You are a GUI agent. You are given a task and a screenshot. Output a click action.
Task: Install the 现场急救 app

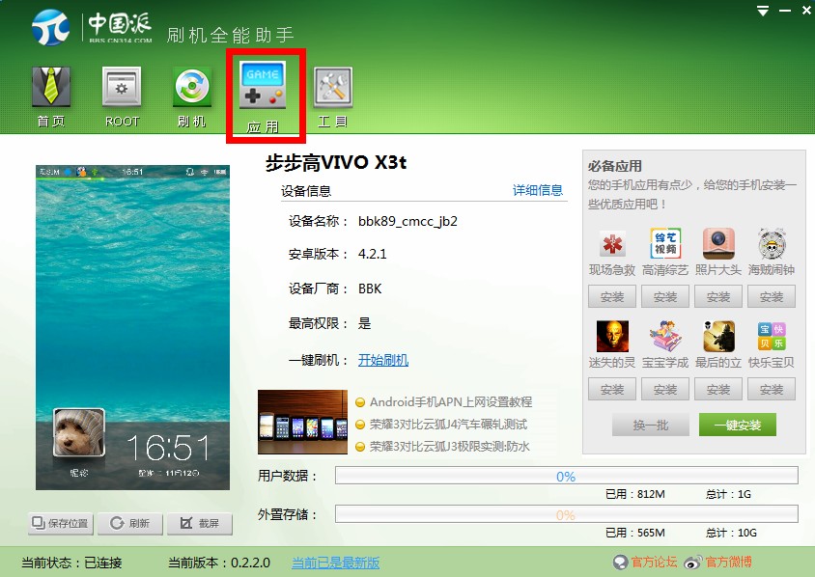tap(612, 296)
